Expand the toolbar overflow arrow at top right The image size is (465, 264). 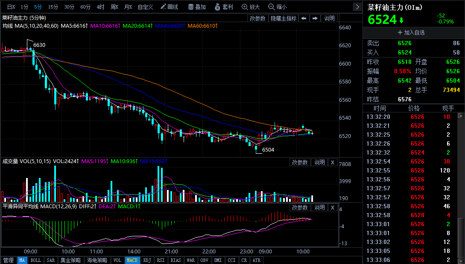(x=357, y=7)
